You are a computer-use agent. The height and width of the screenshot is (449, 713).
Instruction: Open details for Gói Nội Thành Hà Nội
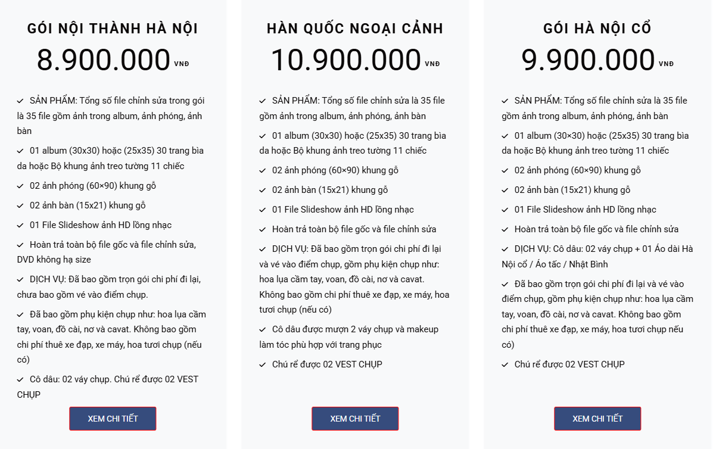coord(113,419)
